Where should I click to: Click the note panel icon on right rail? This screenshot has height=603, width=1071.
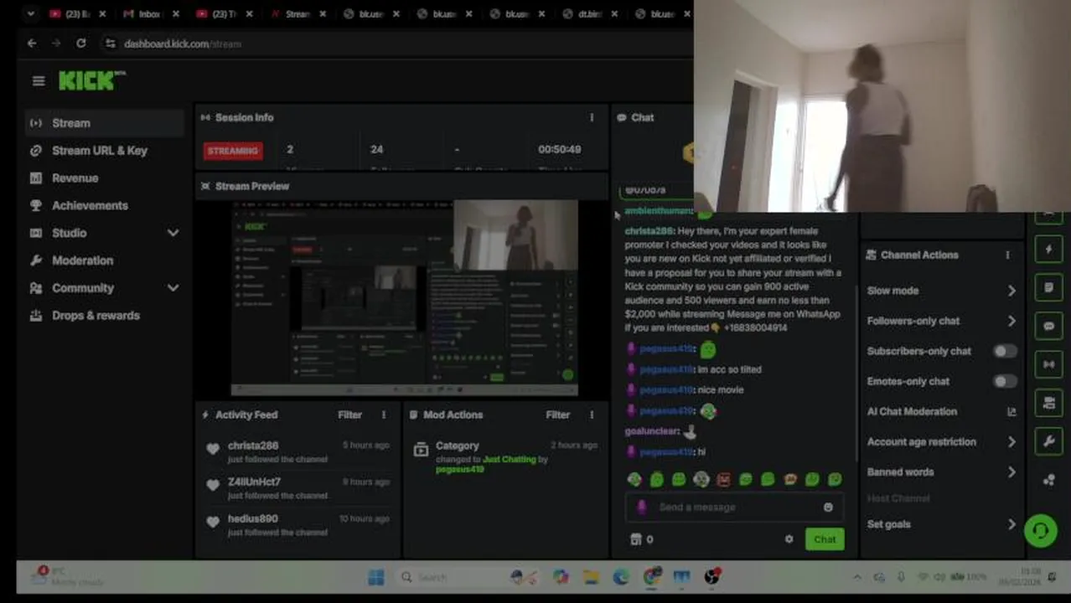click(1048, 288)
